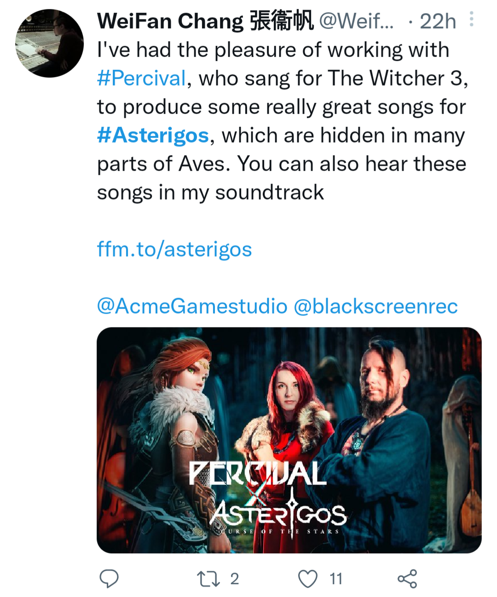This screenshot has width=497, height=597.
Task: Click the tweet's last line "songs in my soundtrack"
Action: (x=210, y=192)
